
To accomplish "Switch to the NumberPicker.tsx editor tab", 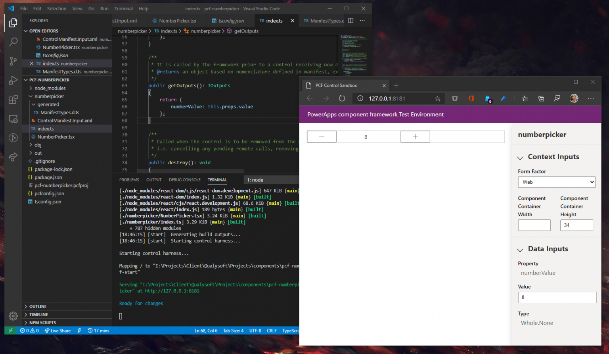I will pyautogui.click(x=178, y=20).
